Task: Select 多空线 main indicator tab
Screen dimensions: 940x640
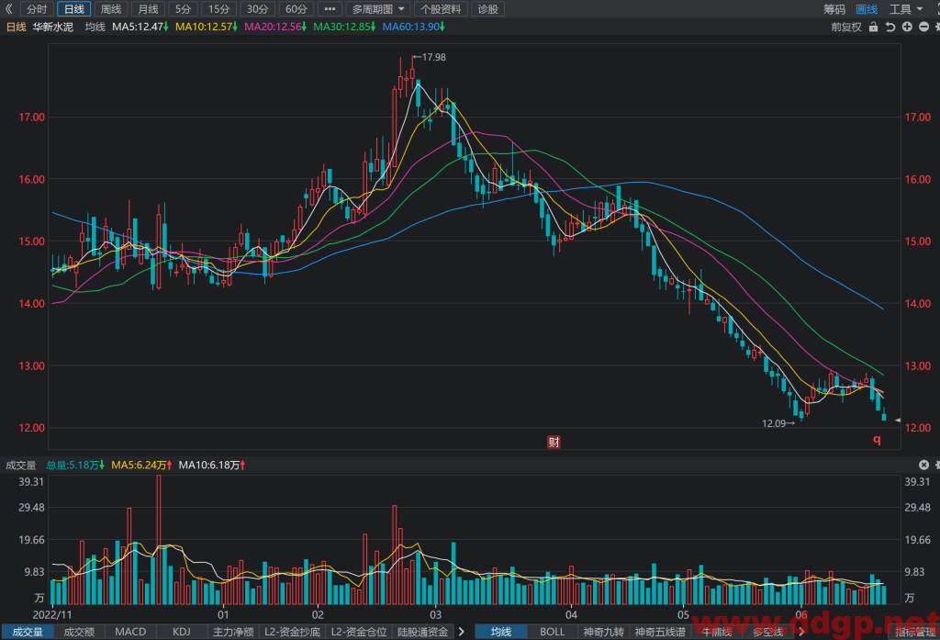Action: (x=768, y=632)
